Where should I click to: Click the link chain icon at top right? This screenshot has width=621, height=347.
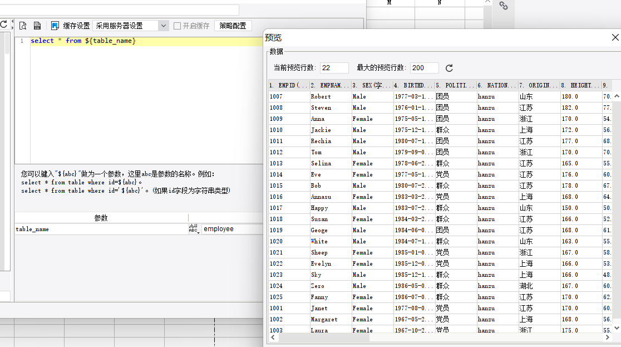pyautogui.click(x=504, y=6)
